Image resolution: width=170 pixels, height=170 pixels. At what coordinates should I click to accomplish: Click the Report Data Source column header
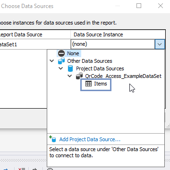35,34
